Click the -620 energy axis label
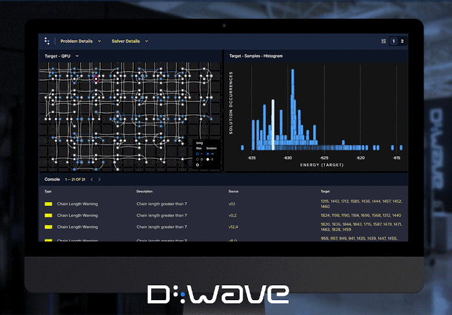 (x=360, y=158)
